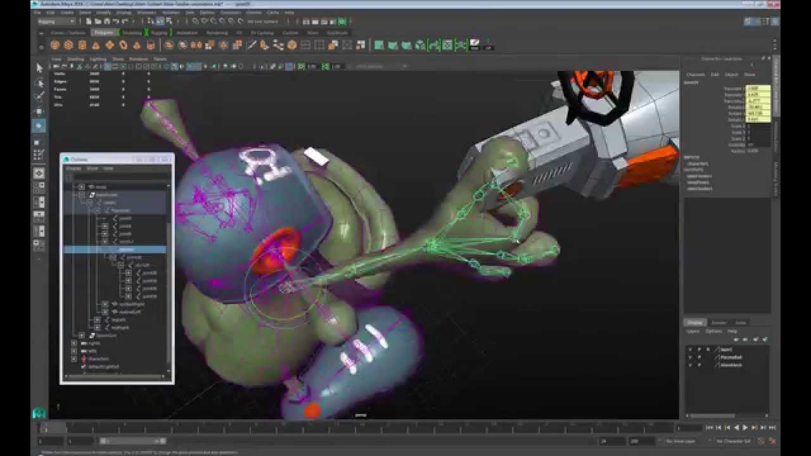Image resolution: width=811 pixels, height=456 pixels.
Task: Switch to the Animation shelf tab
Action: click(x=186, y=32)
